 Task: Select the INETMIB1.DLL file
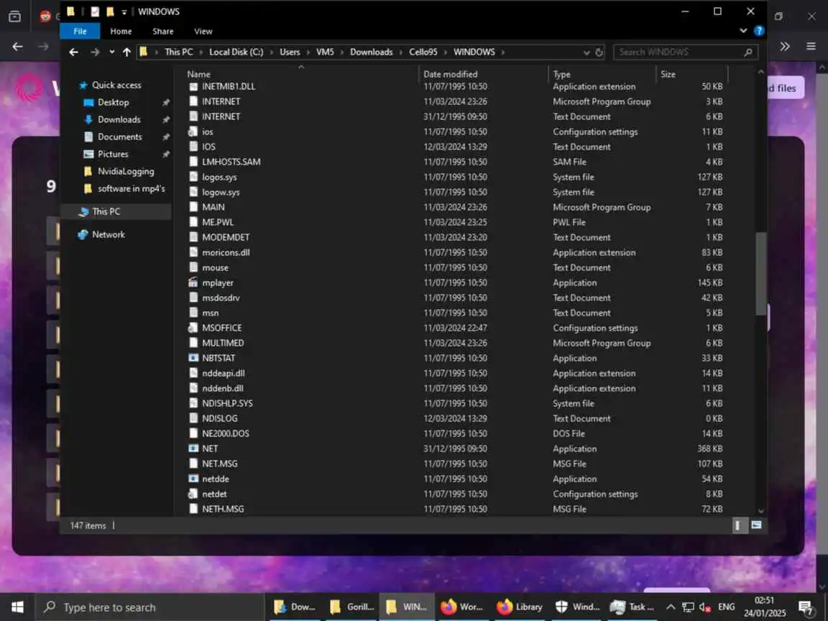[x=228, y=86]
